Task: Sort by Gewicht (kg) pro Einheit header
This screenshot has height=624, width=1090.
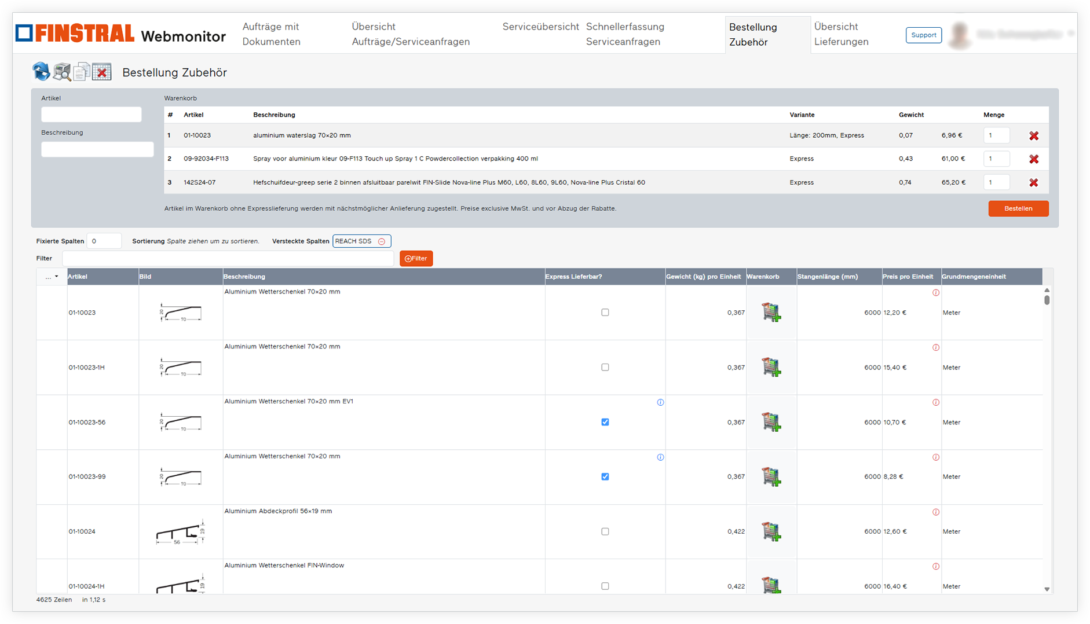Action: pyautogui.click(x=705, y=277)
